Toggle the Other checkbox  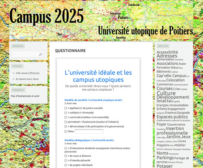[66, 131]
